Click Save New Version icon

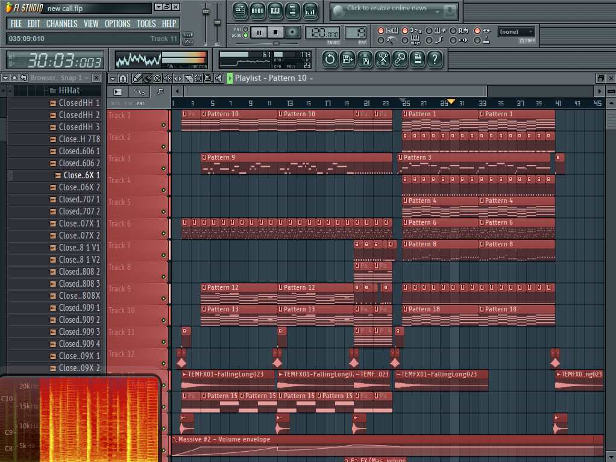348,59
